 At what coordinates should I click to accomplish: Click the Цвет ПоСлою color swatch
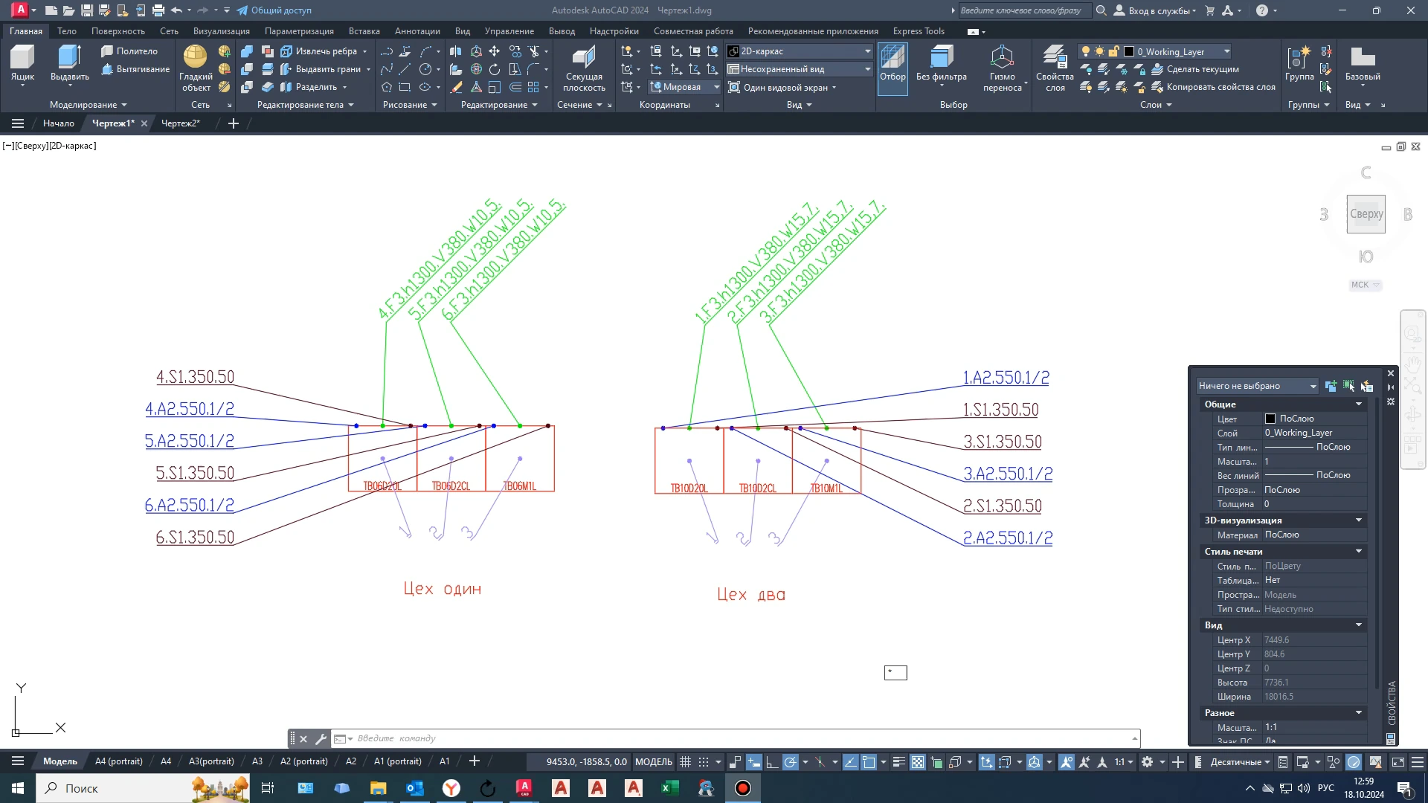1270,419
